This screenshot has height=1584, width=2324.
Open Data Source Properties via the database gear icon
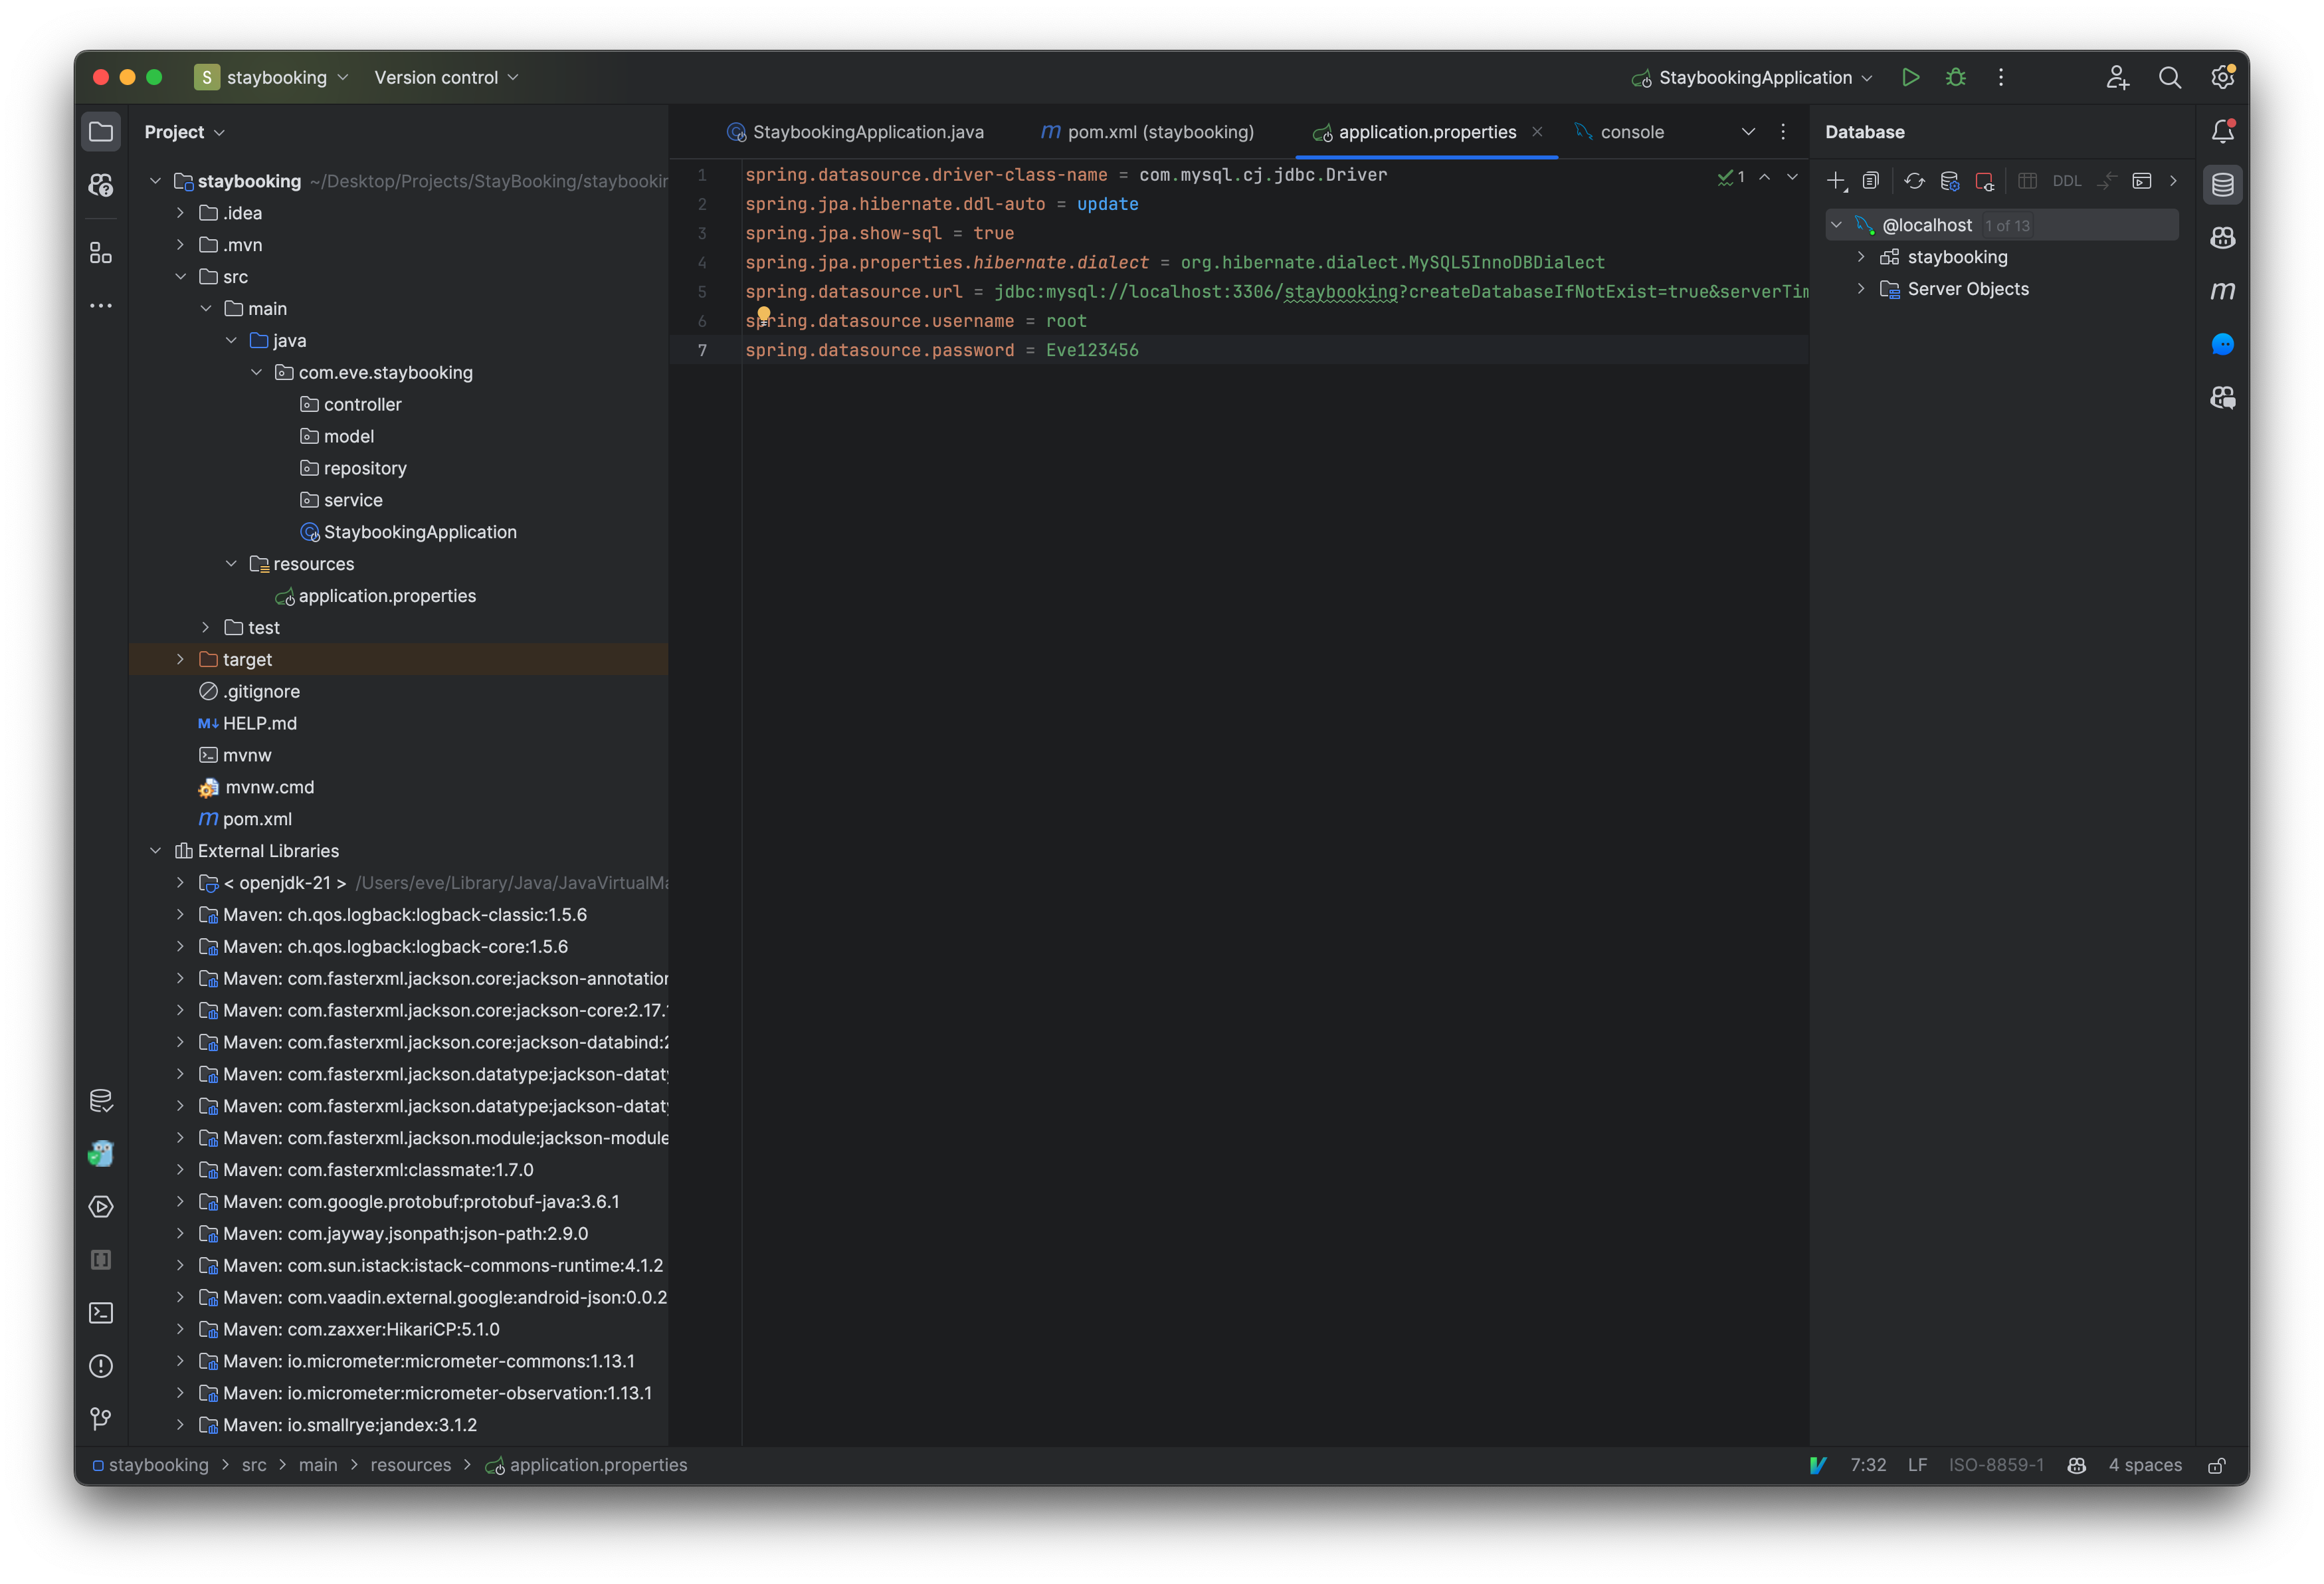pyautogui.click(x=1949, y=181)
